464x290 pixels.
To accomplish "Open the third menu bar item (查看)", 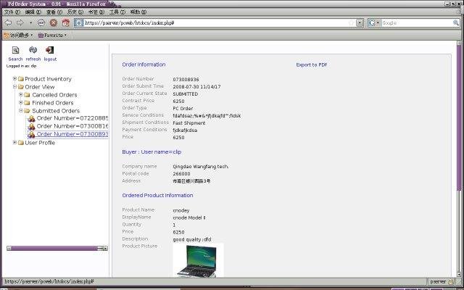I will point(54,12).
